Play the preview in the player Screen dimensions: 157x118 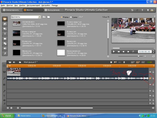(114, 52)
